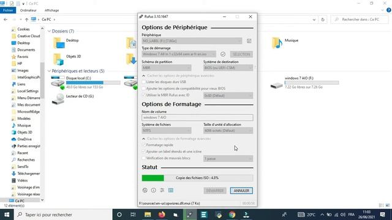Open Cortana circle on taskbar
The image size is (392, 220).
click(119, 215)
